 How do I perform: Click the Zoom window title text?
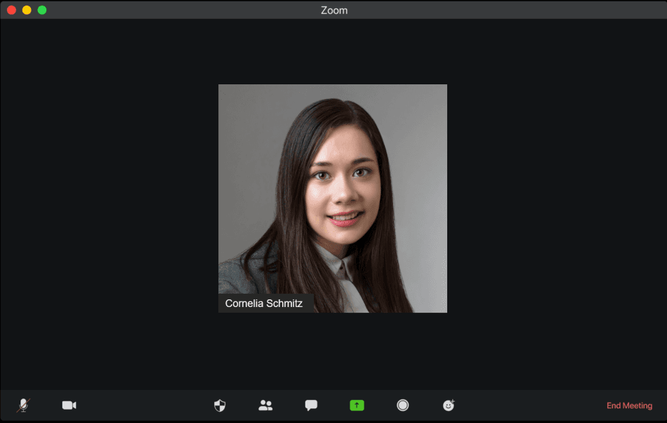[x=333, y=10]
